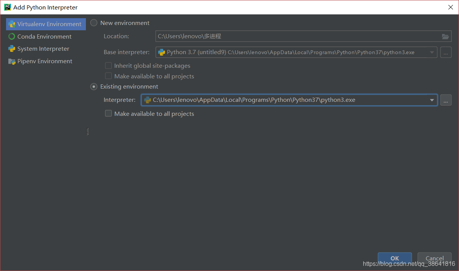The height and width of the screenshot is (271, 459).
Task: Toggle Make available under Existing environment
Action: coord(108,114)
